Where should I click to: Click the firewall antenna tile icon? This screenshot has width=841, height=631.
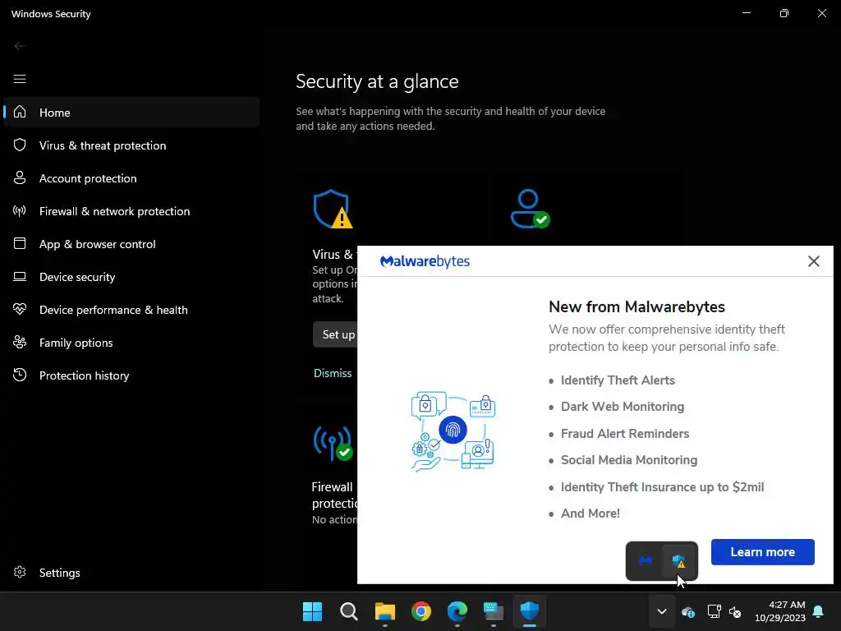point(333,443)
